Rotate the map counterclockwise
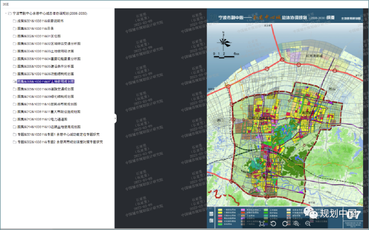This screenshot has height=230, width=369. [273, 224]
